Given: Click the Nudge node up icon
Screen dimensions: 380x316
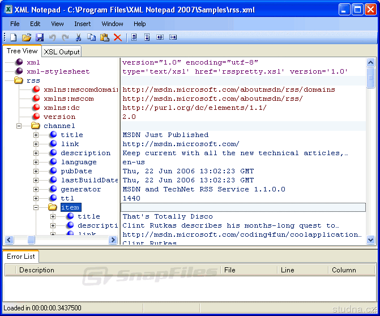Looking at the screenshot, I should pos(134,37).
